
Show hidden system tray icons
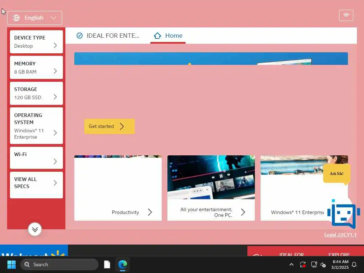[x=291, y=264]
